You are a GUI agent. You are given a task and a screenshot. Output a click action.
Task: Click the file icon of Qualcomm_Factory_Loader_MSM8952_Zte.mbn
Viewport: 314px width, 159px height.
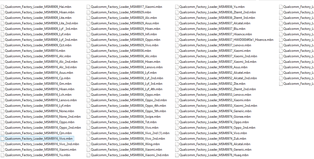(x=177, y=84)
